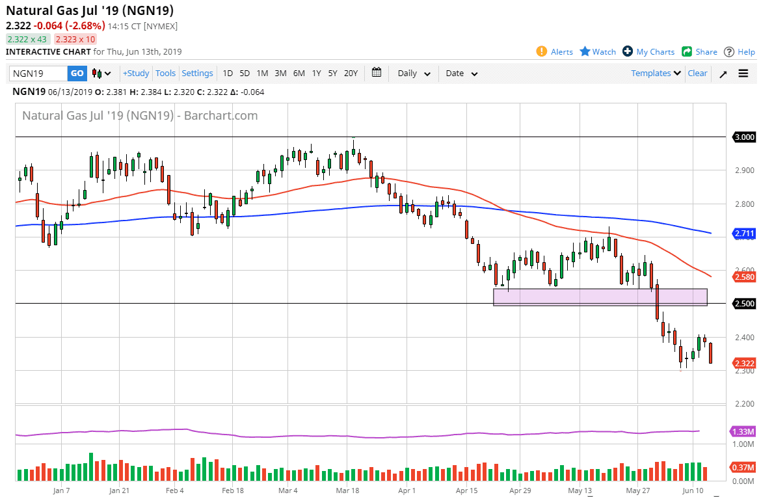Open the calendar date range icon
The height and width of the screenshot is (497, 761).
[x=377, y=73]
